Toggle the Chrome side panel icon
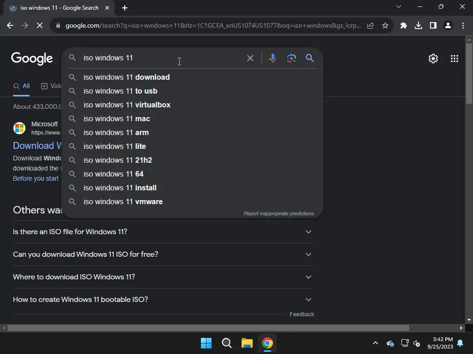 click(433, 26)
